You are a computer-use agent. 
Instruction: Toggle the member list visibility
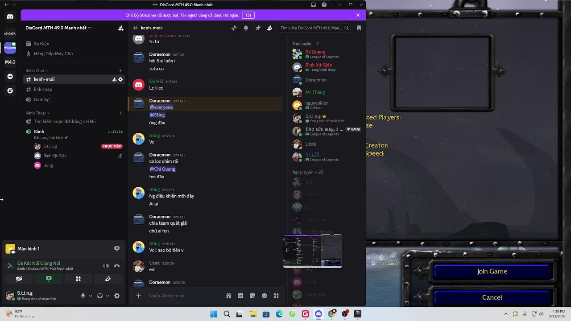[270, 28]
